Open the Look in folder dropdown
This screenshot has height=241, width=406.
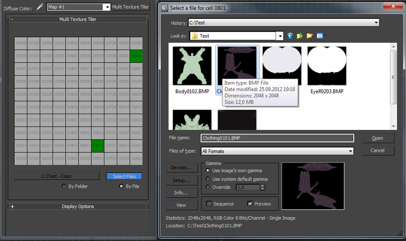(280, 36)
